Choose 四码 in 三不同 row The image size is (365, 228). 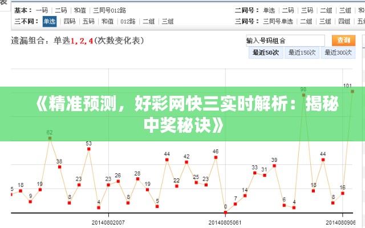point(70,22)
